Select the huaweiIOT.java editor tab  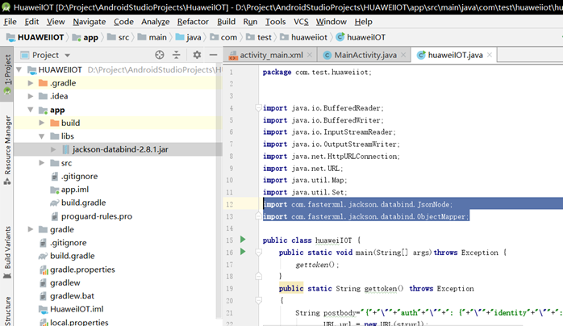point(455,55)
